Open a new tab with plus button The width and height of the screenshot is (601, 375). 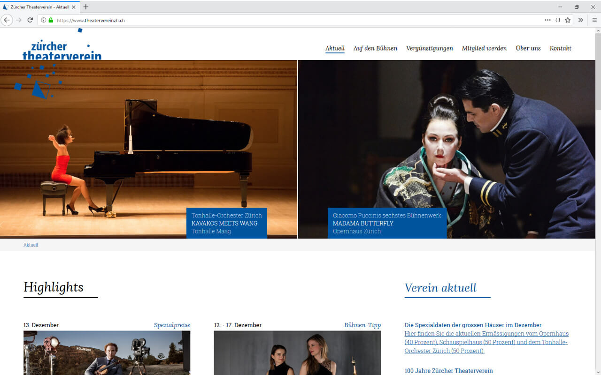(85, 7)
